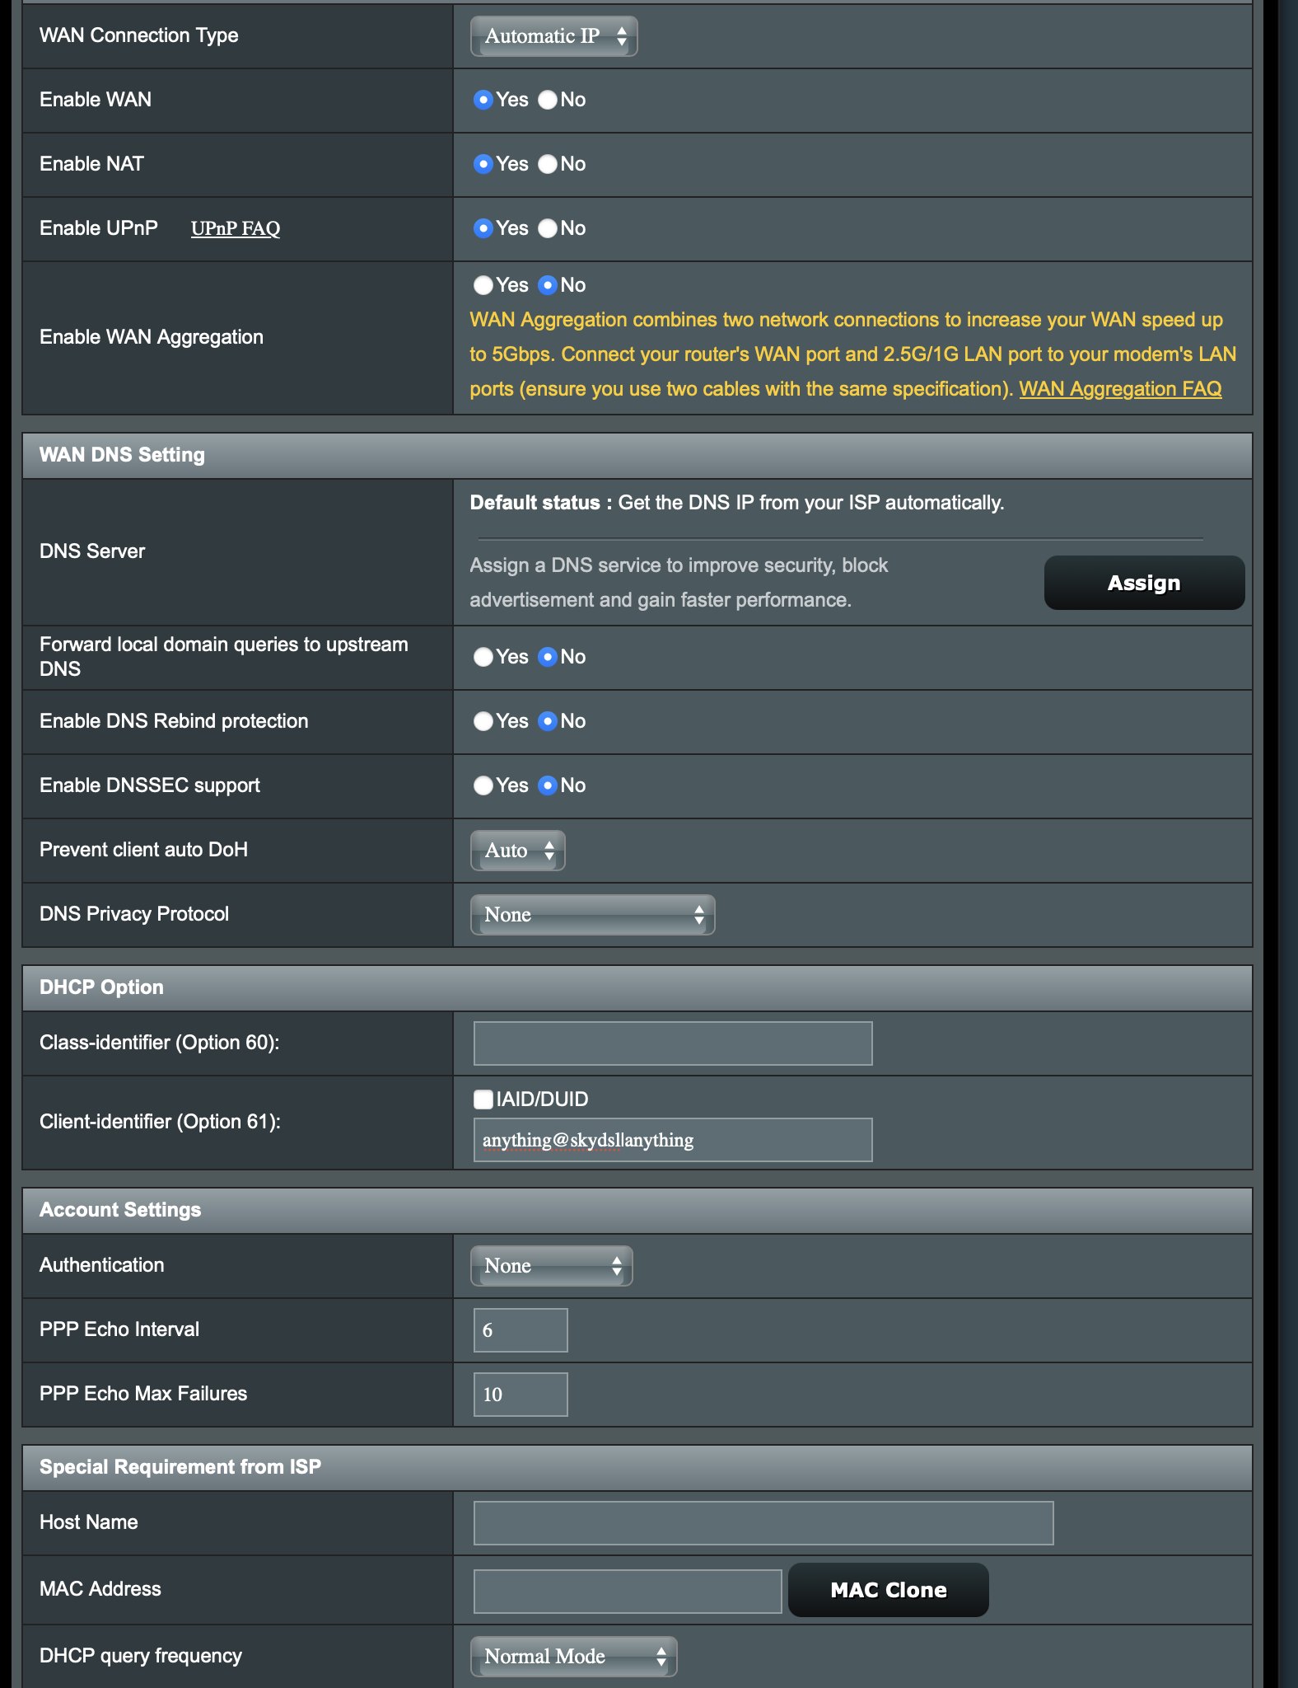This screenshot has width=1298, height=1688.
Task: Click the Assign DNS server button
Action: [x=1143, y=583]
